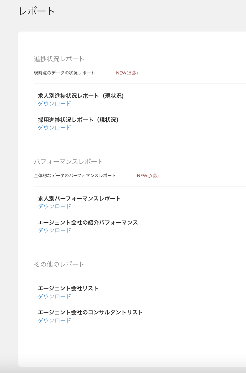
Task: Select the エージェント会社リスト title text
Action: [67, 288]
